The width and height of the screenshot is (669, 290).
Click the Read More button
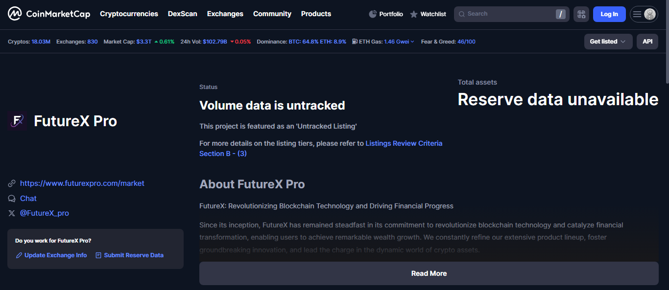(x=429, y=273)
